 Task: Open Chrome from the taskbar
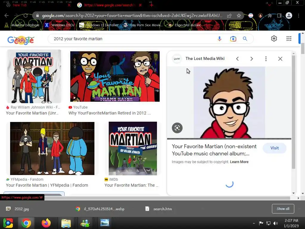(x=26, y=223)
